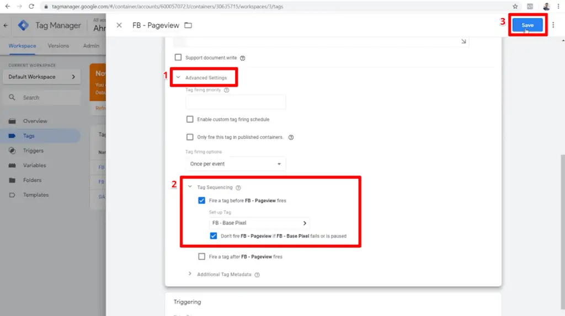Click the HTML editor expand arrow icon
Image resolution: width=565 pixels, height=316 pixels.
click(463, 41)
